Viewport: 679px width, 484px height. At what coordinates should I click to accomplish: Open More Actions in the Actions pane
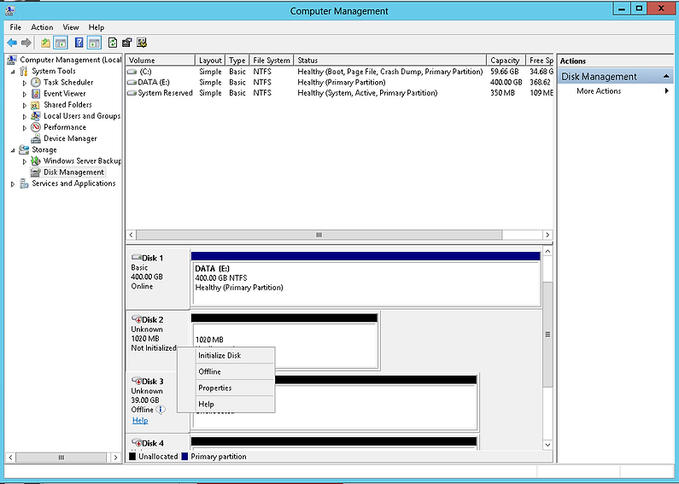pos(615,91)
